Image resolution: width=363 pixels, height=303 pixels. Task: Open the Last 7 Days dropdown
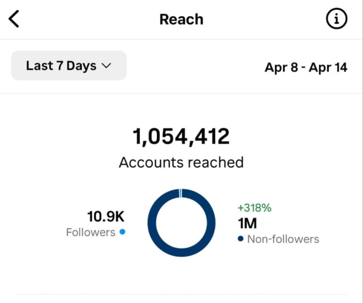[x=69, y=66]
